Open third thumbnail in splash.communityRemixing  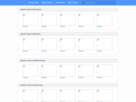click(67, 71)
